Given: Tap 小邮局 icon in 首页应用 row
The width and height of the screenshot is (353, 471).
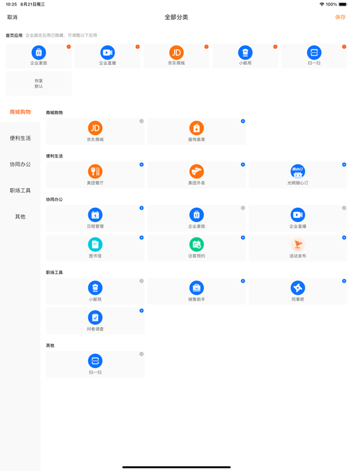Looking at the screenshot, I should (x=245, y=53).
